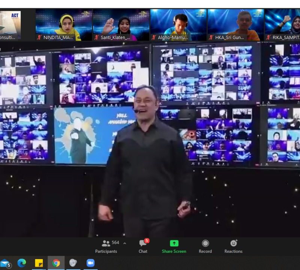Launch Microsoft Edge from taskbar
Viewport: 300px width, 270px height.
point(22,263)
